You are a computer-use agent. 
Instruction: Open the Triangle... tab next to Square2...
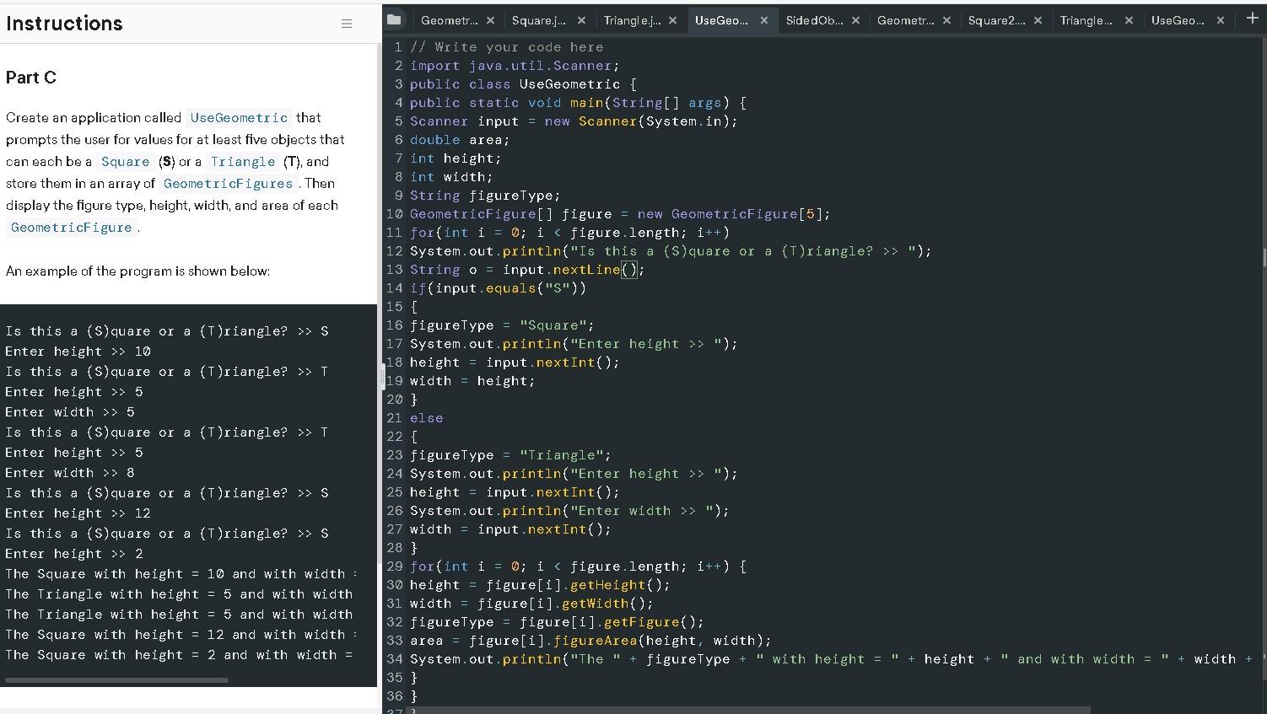click(x=1086, y=20)
